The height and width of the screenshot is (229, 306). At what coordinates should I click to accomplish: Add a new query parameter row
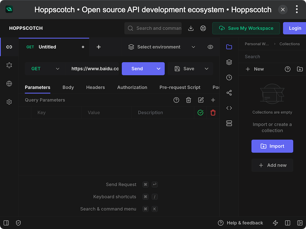coord(213,100)
